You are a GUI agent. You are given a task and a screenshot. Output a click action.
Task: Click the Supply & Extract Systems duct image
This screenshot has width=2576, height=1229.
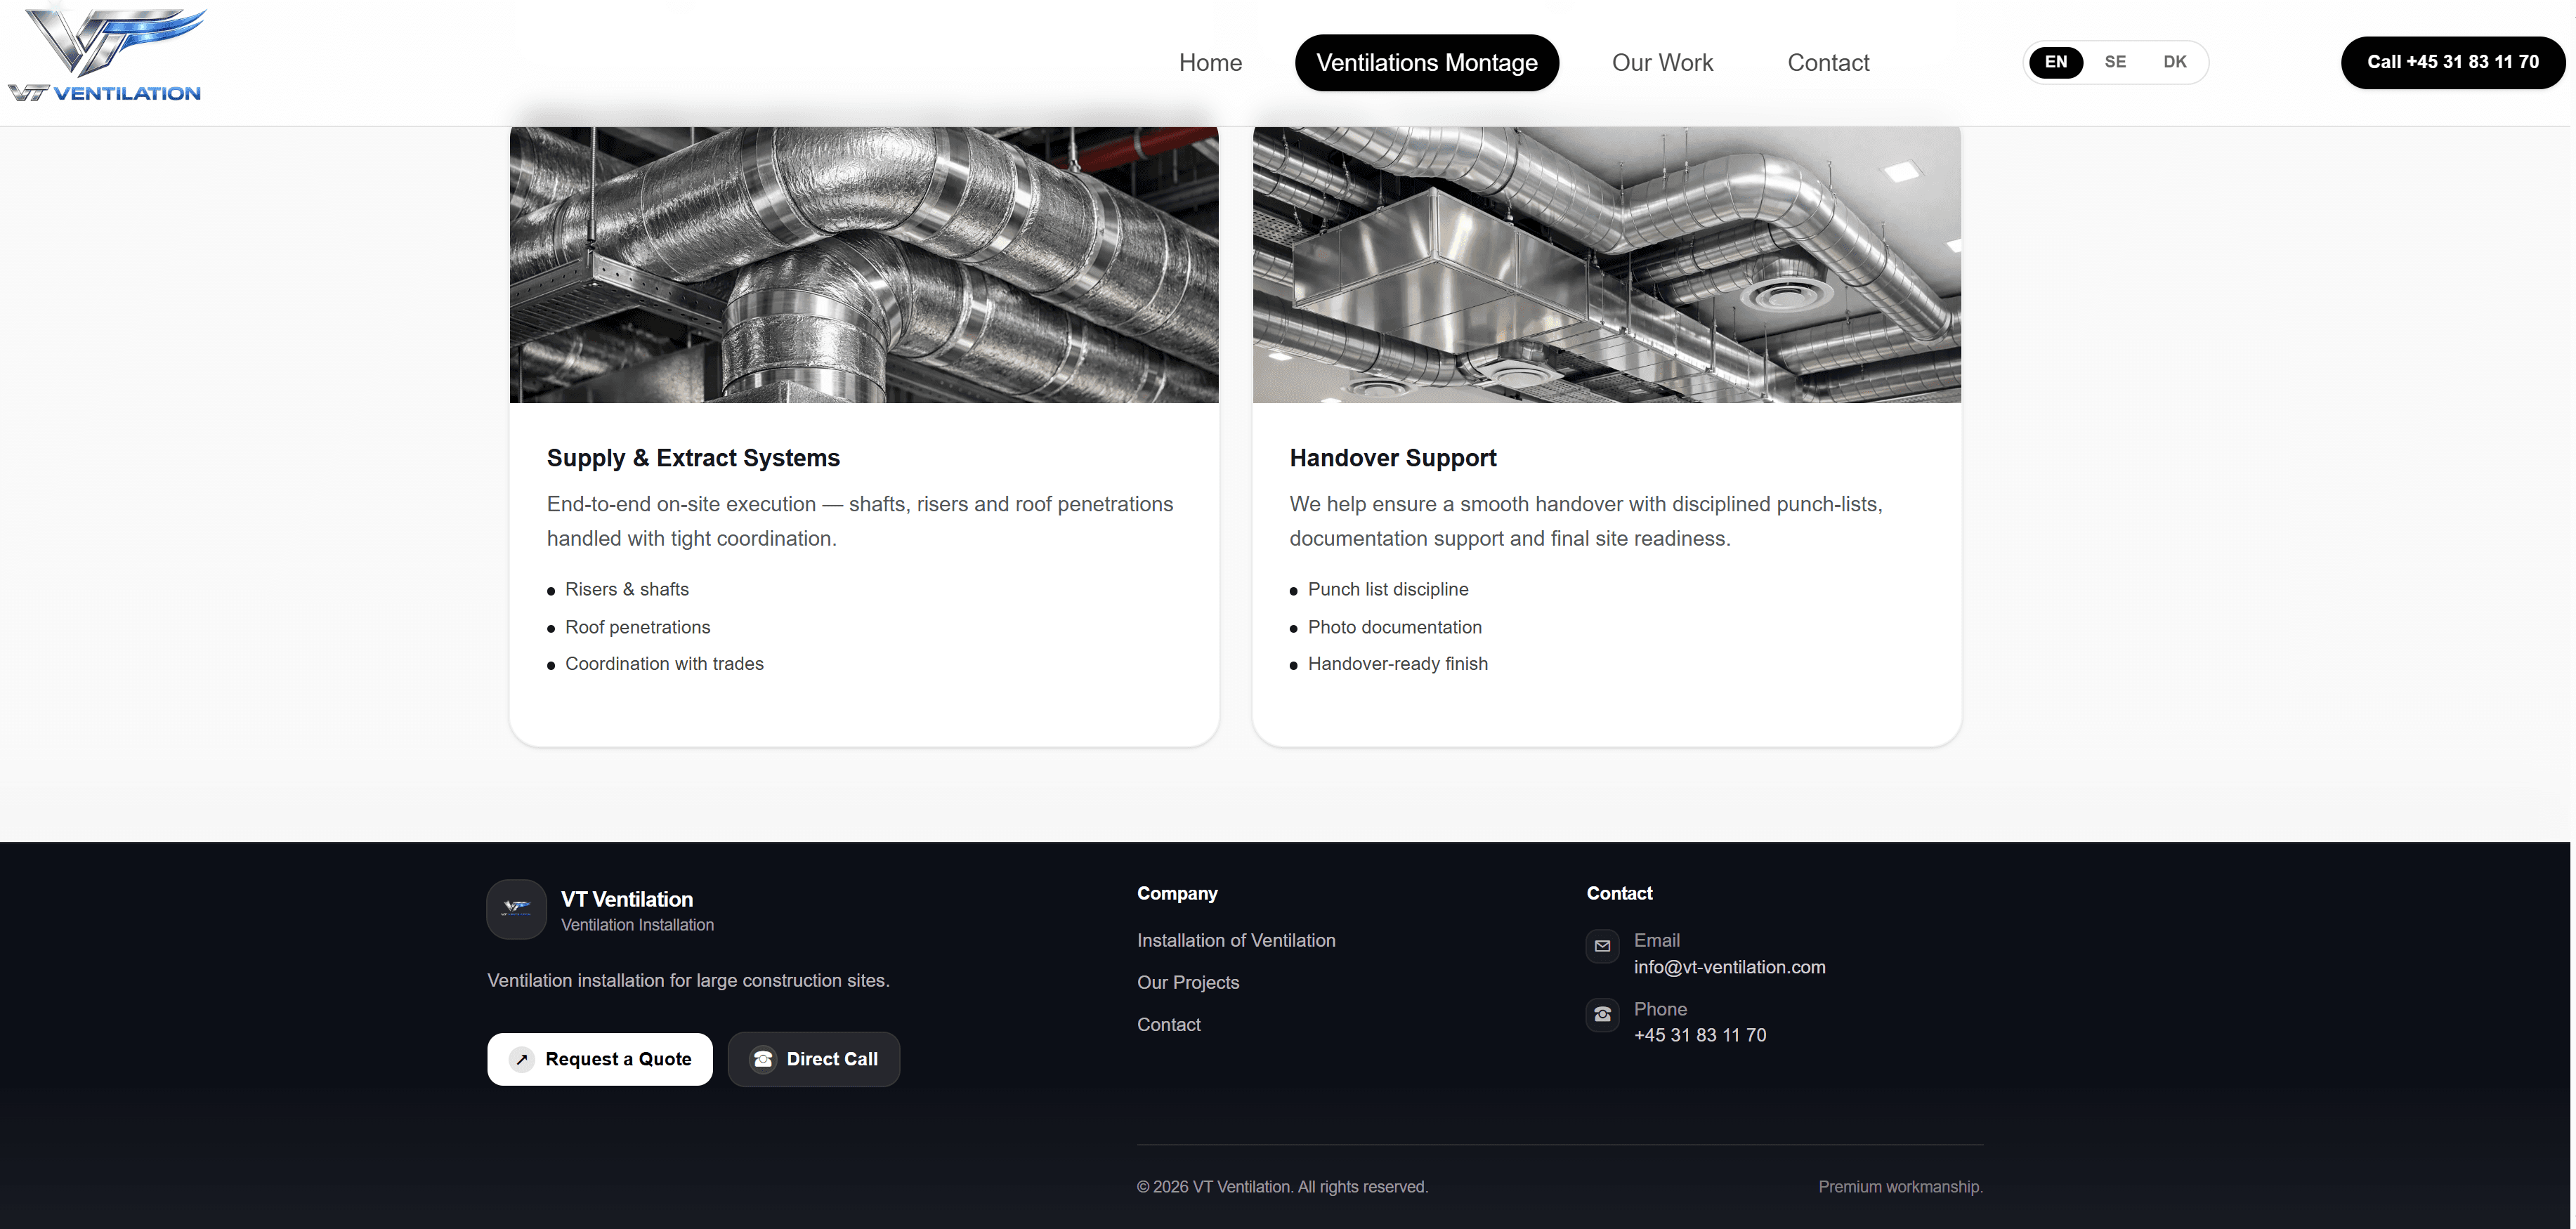coord(864,265)
